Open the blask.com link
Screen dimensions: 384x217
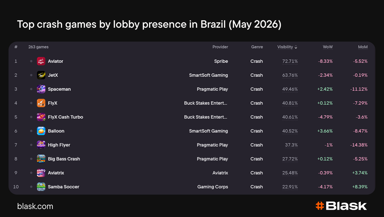(35, 206)
